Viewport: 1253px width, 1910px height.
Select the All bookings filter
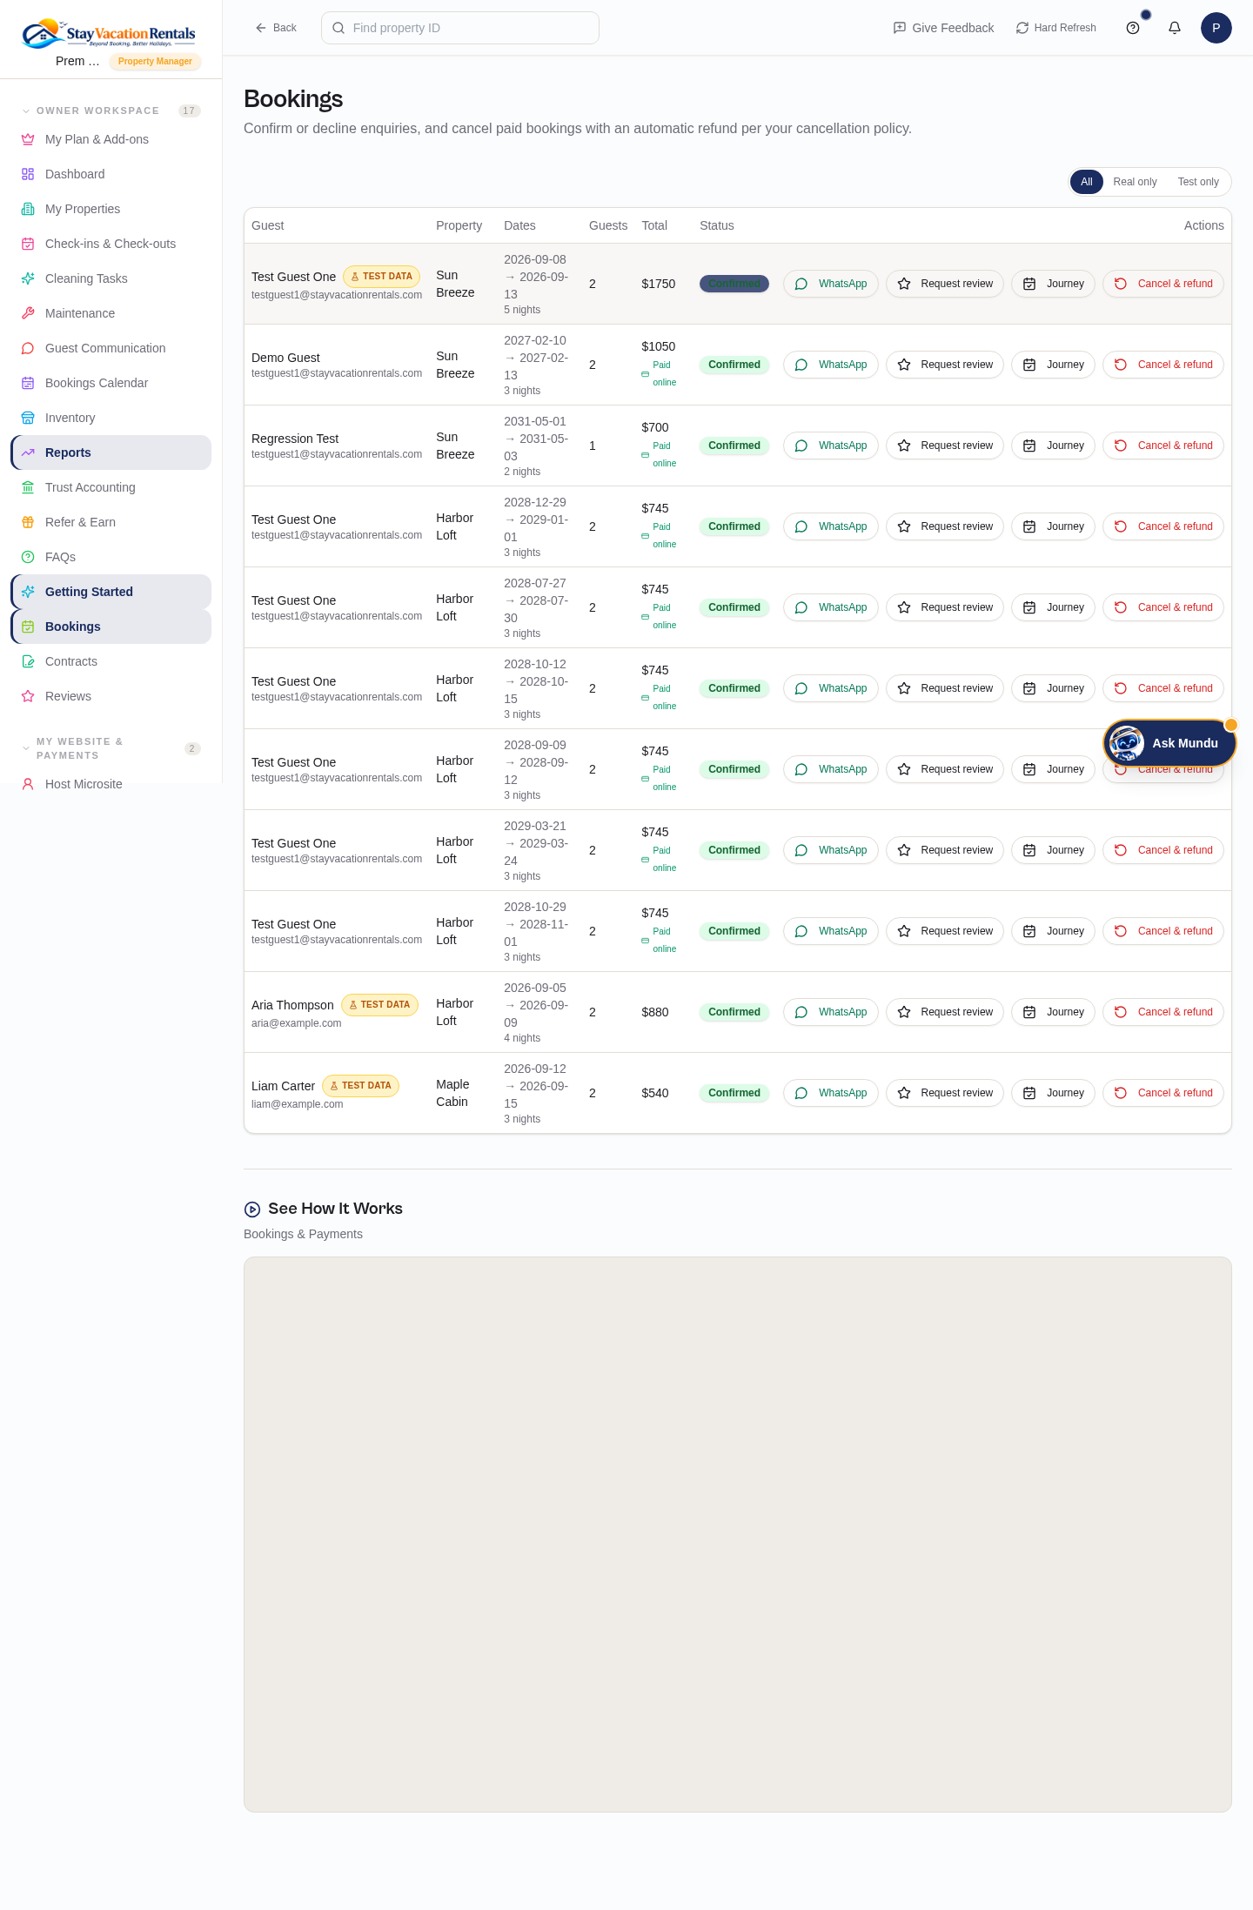(1087, 182)
